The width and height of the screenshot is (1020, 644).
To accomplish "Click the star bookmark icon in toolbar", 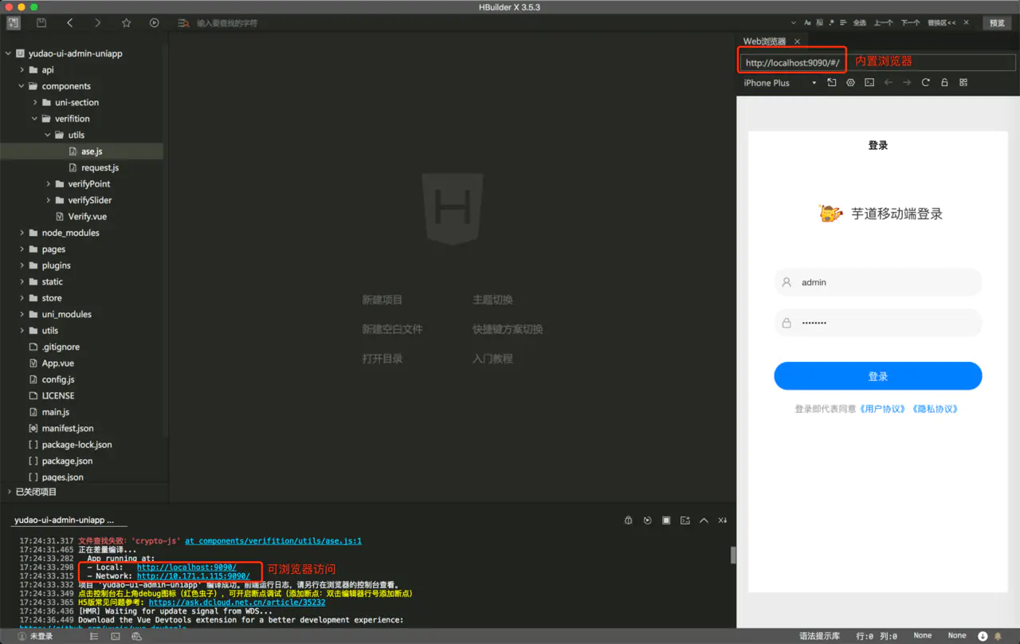I will (126, 23).
